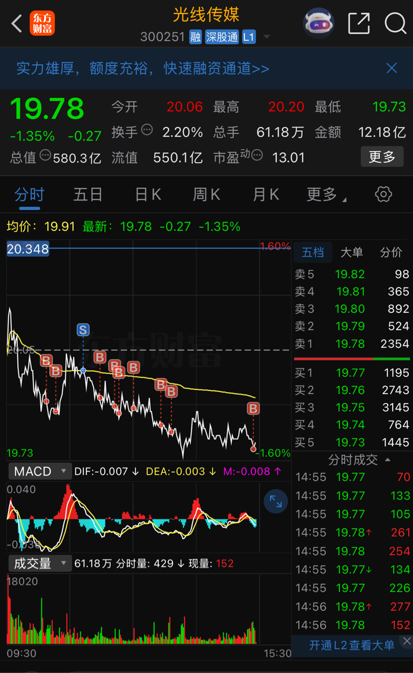The width and height of the screenshot is (413, 673).
Task: Tap the 均价 19.91 value
Action: pyautogui.click(x=60, y=226)
